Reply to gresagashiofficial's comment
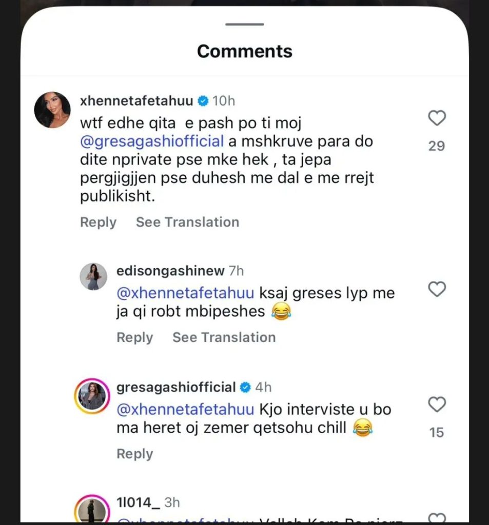 coord(134,454)
